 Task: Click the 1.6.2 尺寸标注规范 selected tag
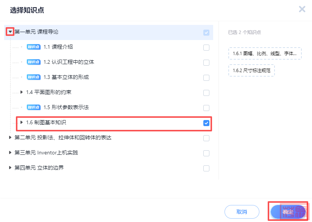click(251, 71)
